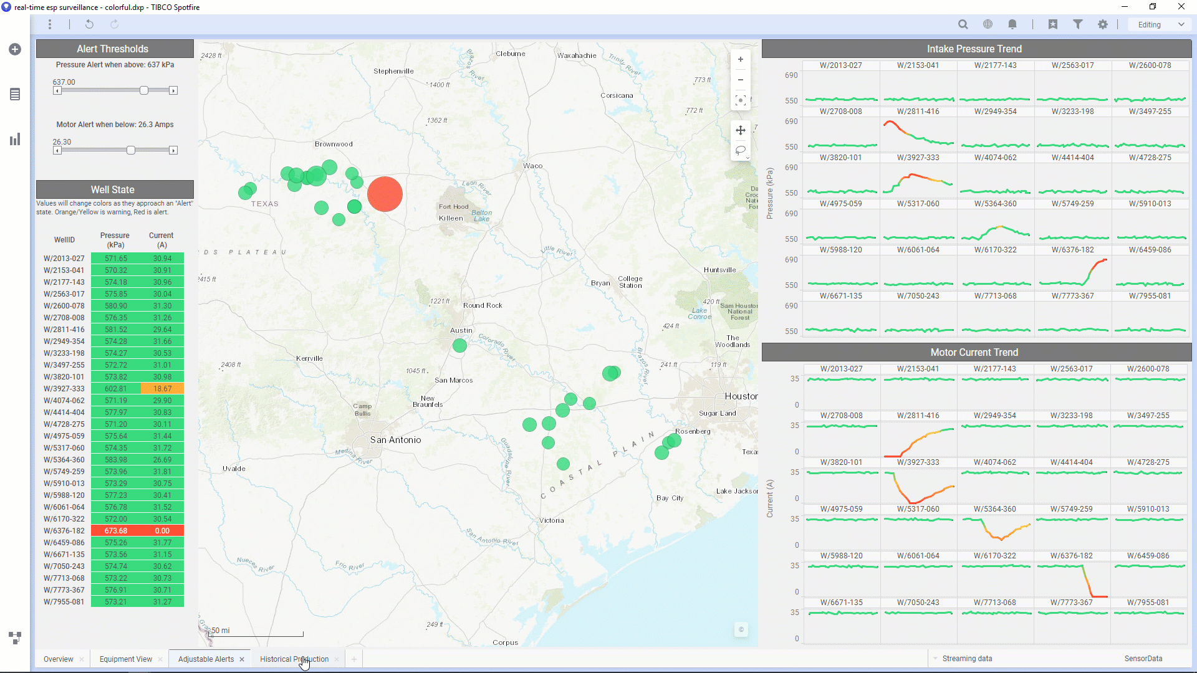
Task: Expand the Editing mode dropdown
Action: (1160, 25)
